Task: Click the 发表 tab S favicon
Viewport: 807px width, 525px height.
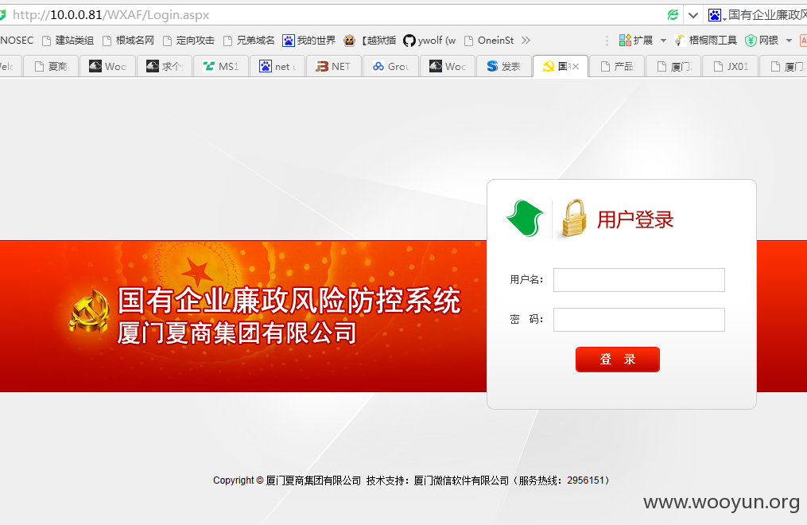Action: (x=492, y=66)
